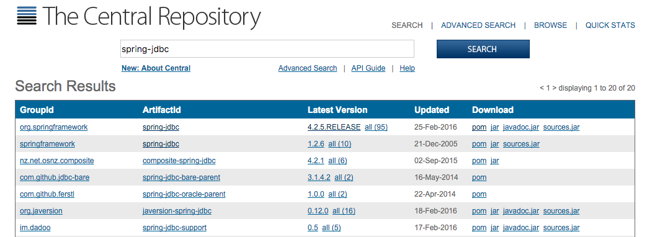This screenshot has width=647, height=237.
Task: Open the SEARCH nav item
Action: [x=407, y=25]
